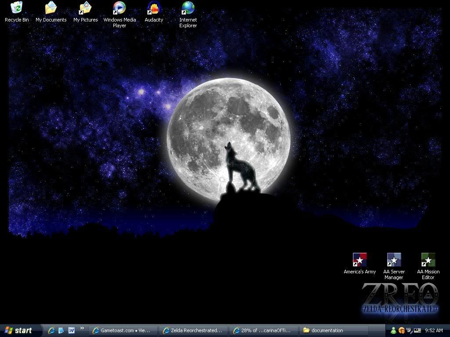The width and height of the screenshot is (450, 337).
Task: Select the Windows Media Player shortcut
Action: pyautogui.click(x=120, y=14)
